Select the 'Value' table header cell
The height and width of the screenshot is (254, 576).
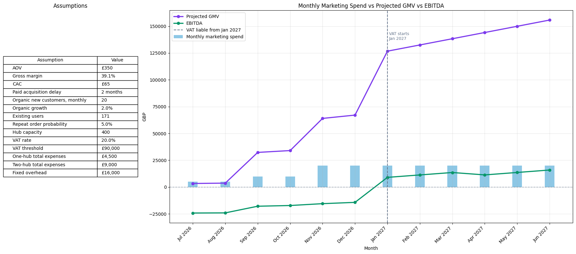coord(117,60)
